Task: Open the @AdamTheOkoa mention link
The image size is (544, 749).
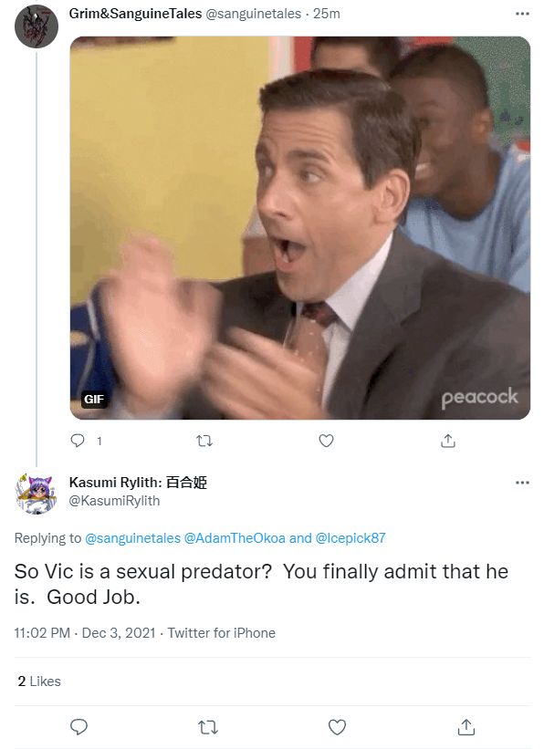Action: tap(235, 538)
